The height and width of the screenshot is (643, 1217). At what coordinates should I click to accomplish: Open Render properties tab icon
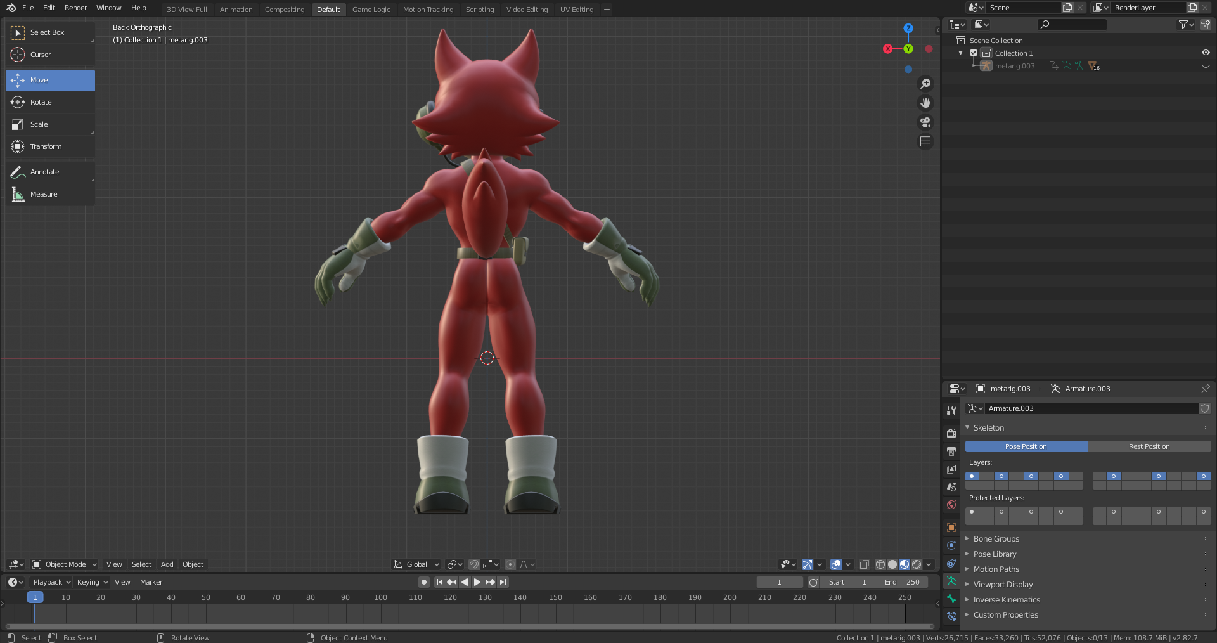click(951, 434)
